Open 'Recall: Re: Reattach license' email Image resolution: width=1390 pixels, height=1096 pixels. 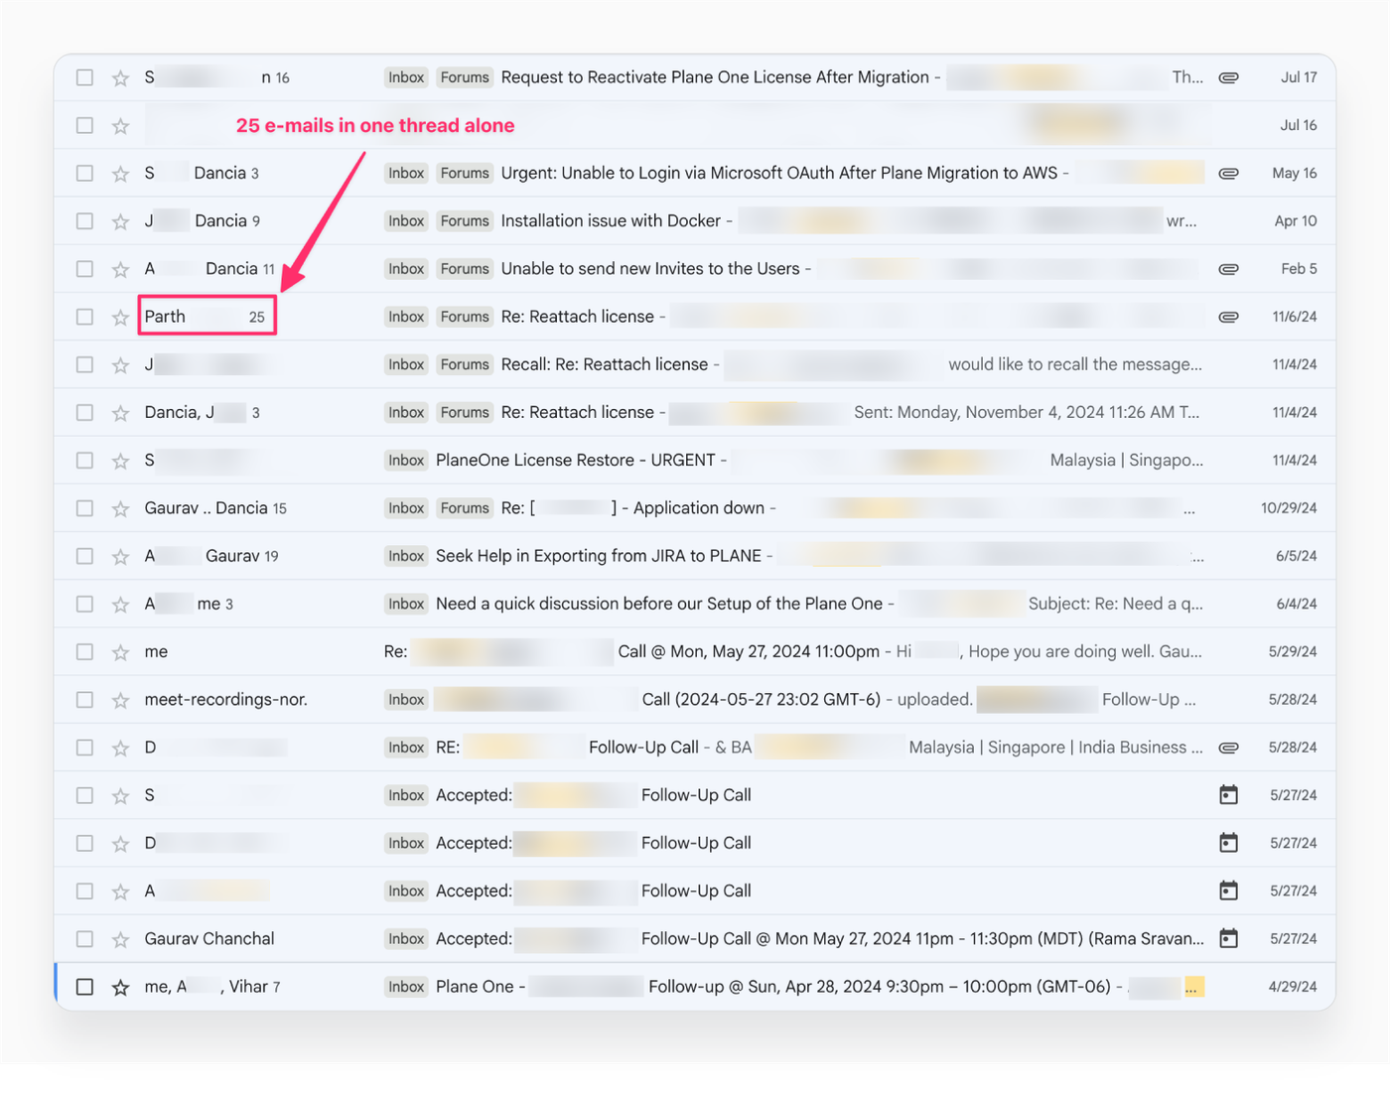(x=605, y=364)
